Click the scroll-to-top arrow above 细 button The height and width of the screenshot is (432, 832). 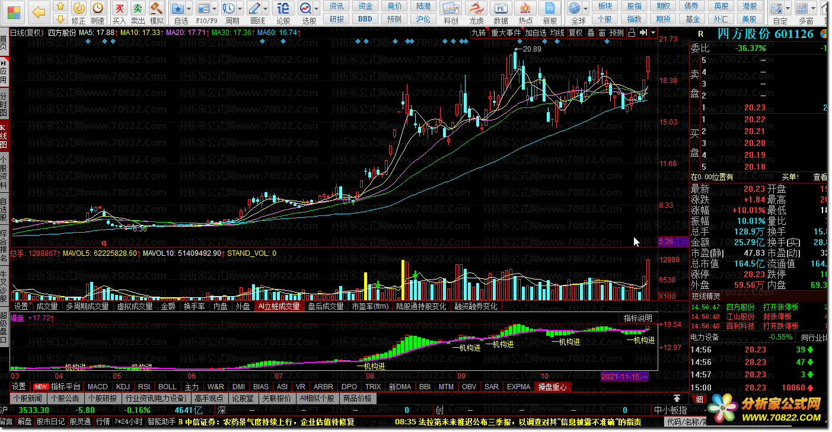pos(677,399)
